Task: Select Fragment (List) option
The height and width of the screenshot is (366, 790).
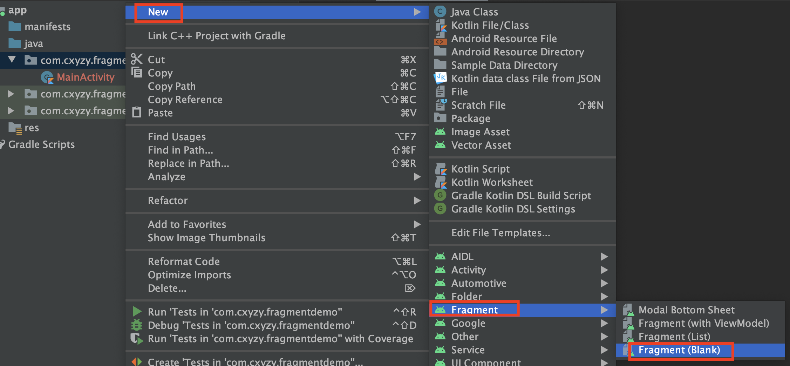Action: point(700,337)
